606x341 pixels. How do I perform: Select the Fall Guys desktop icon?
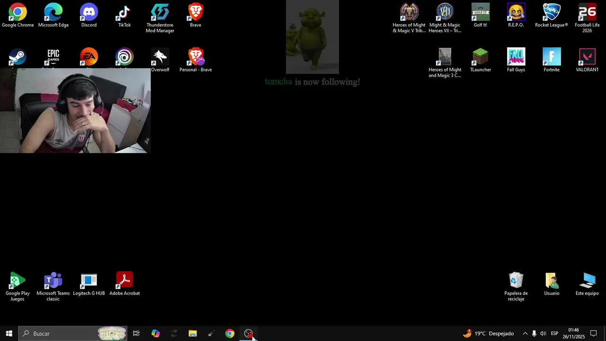(516, 60)
